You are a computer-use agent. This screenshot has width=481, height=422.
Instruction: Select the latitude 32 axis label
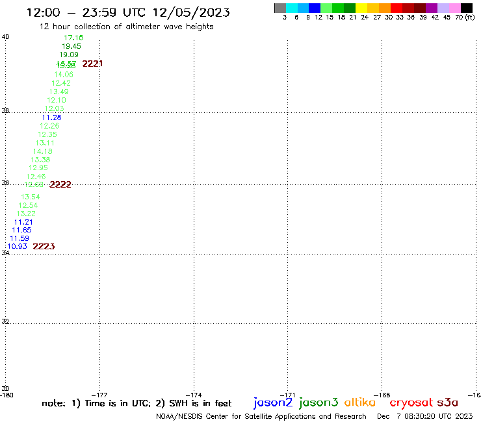5,321
